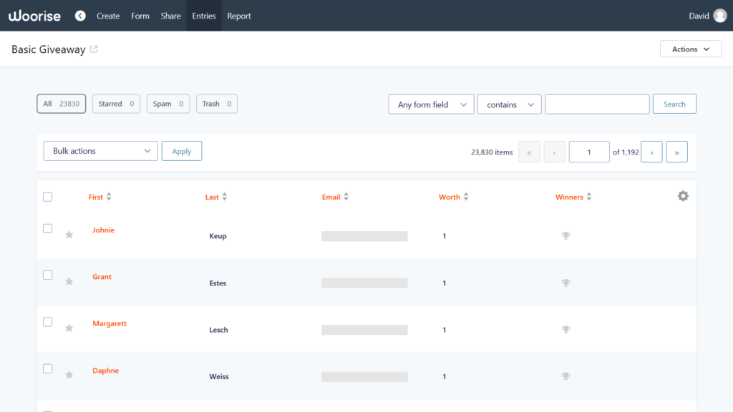Apply the selected bulk action
Screen dimensions: 733x412
181,150
